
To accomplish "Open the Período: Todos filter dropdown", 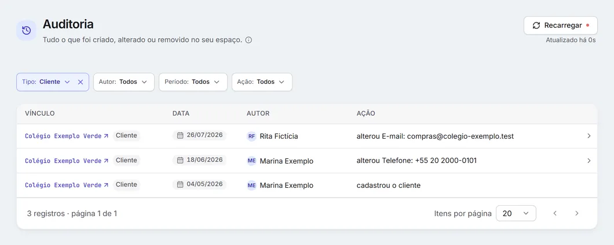I will tap(193, 82).
